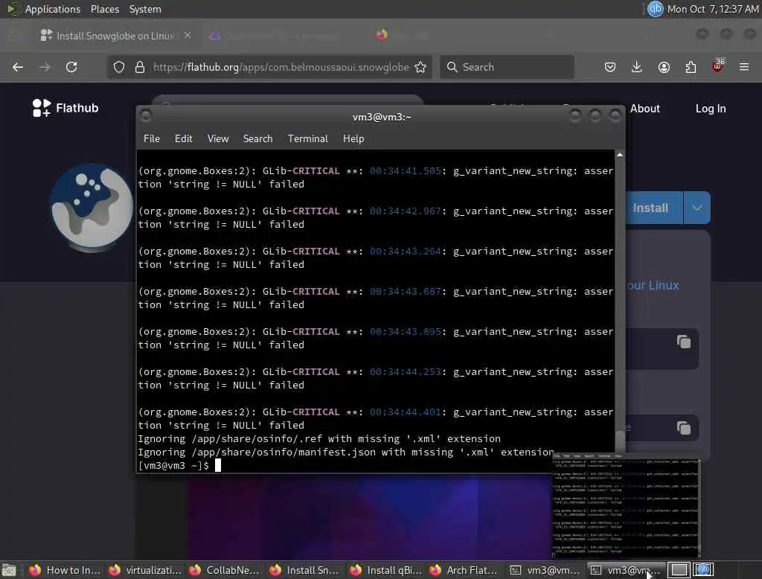This screenshot has width=762, height=579.
Task: Open the terminal Edit menu
Action: [x=183, y=138]
